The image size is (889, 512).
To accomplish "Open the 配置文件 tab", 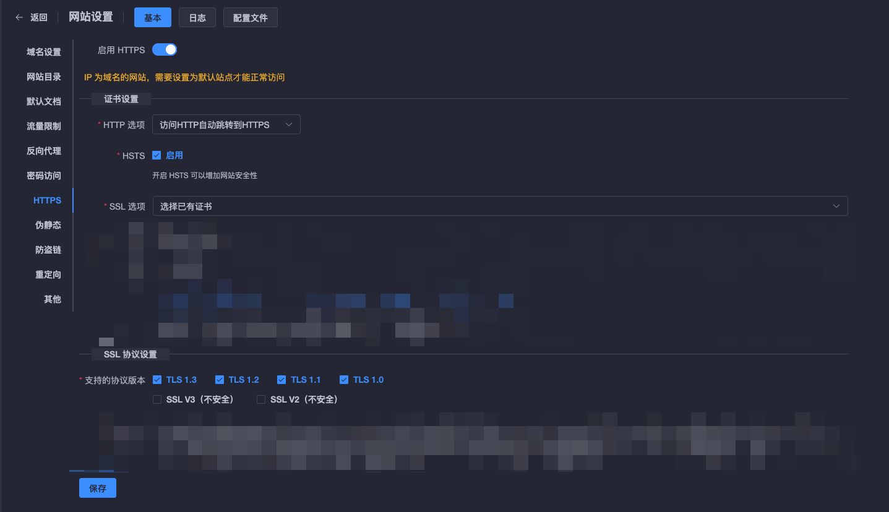I will point(251,18).
